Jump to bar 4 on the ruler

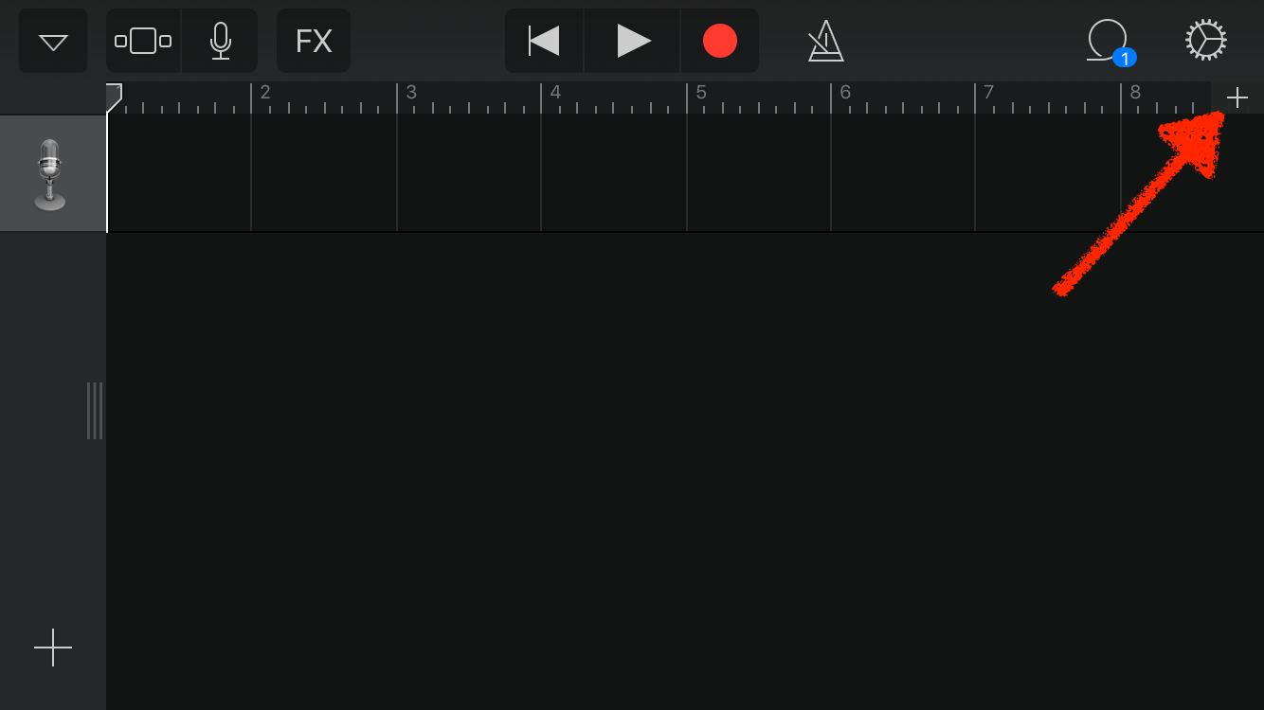coord(555,92)
